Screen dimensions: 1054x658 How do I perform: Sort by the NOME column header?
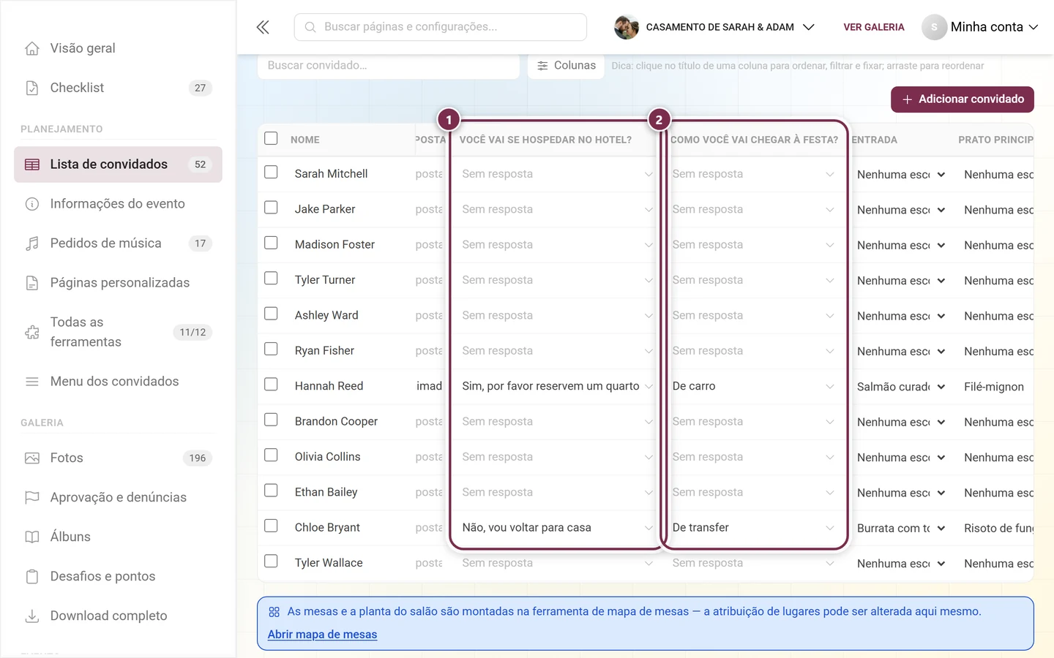pos(305,140)
